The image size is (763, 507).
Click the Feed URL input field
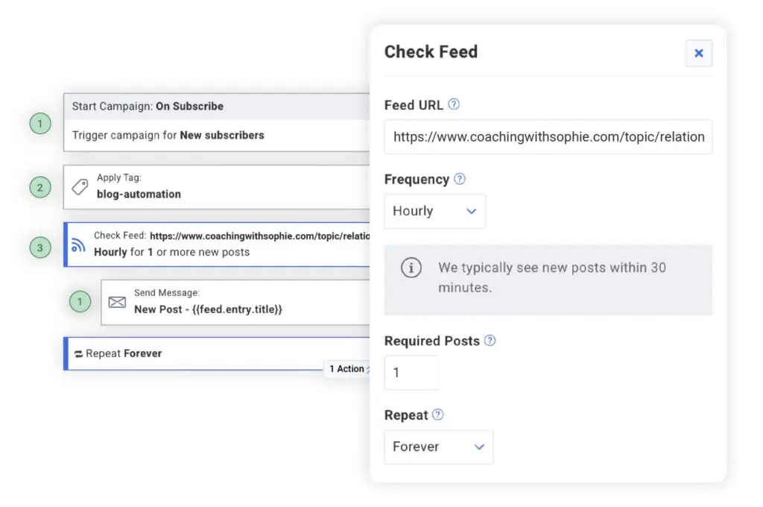point(548,137)
